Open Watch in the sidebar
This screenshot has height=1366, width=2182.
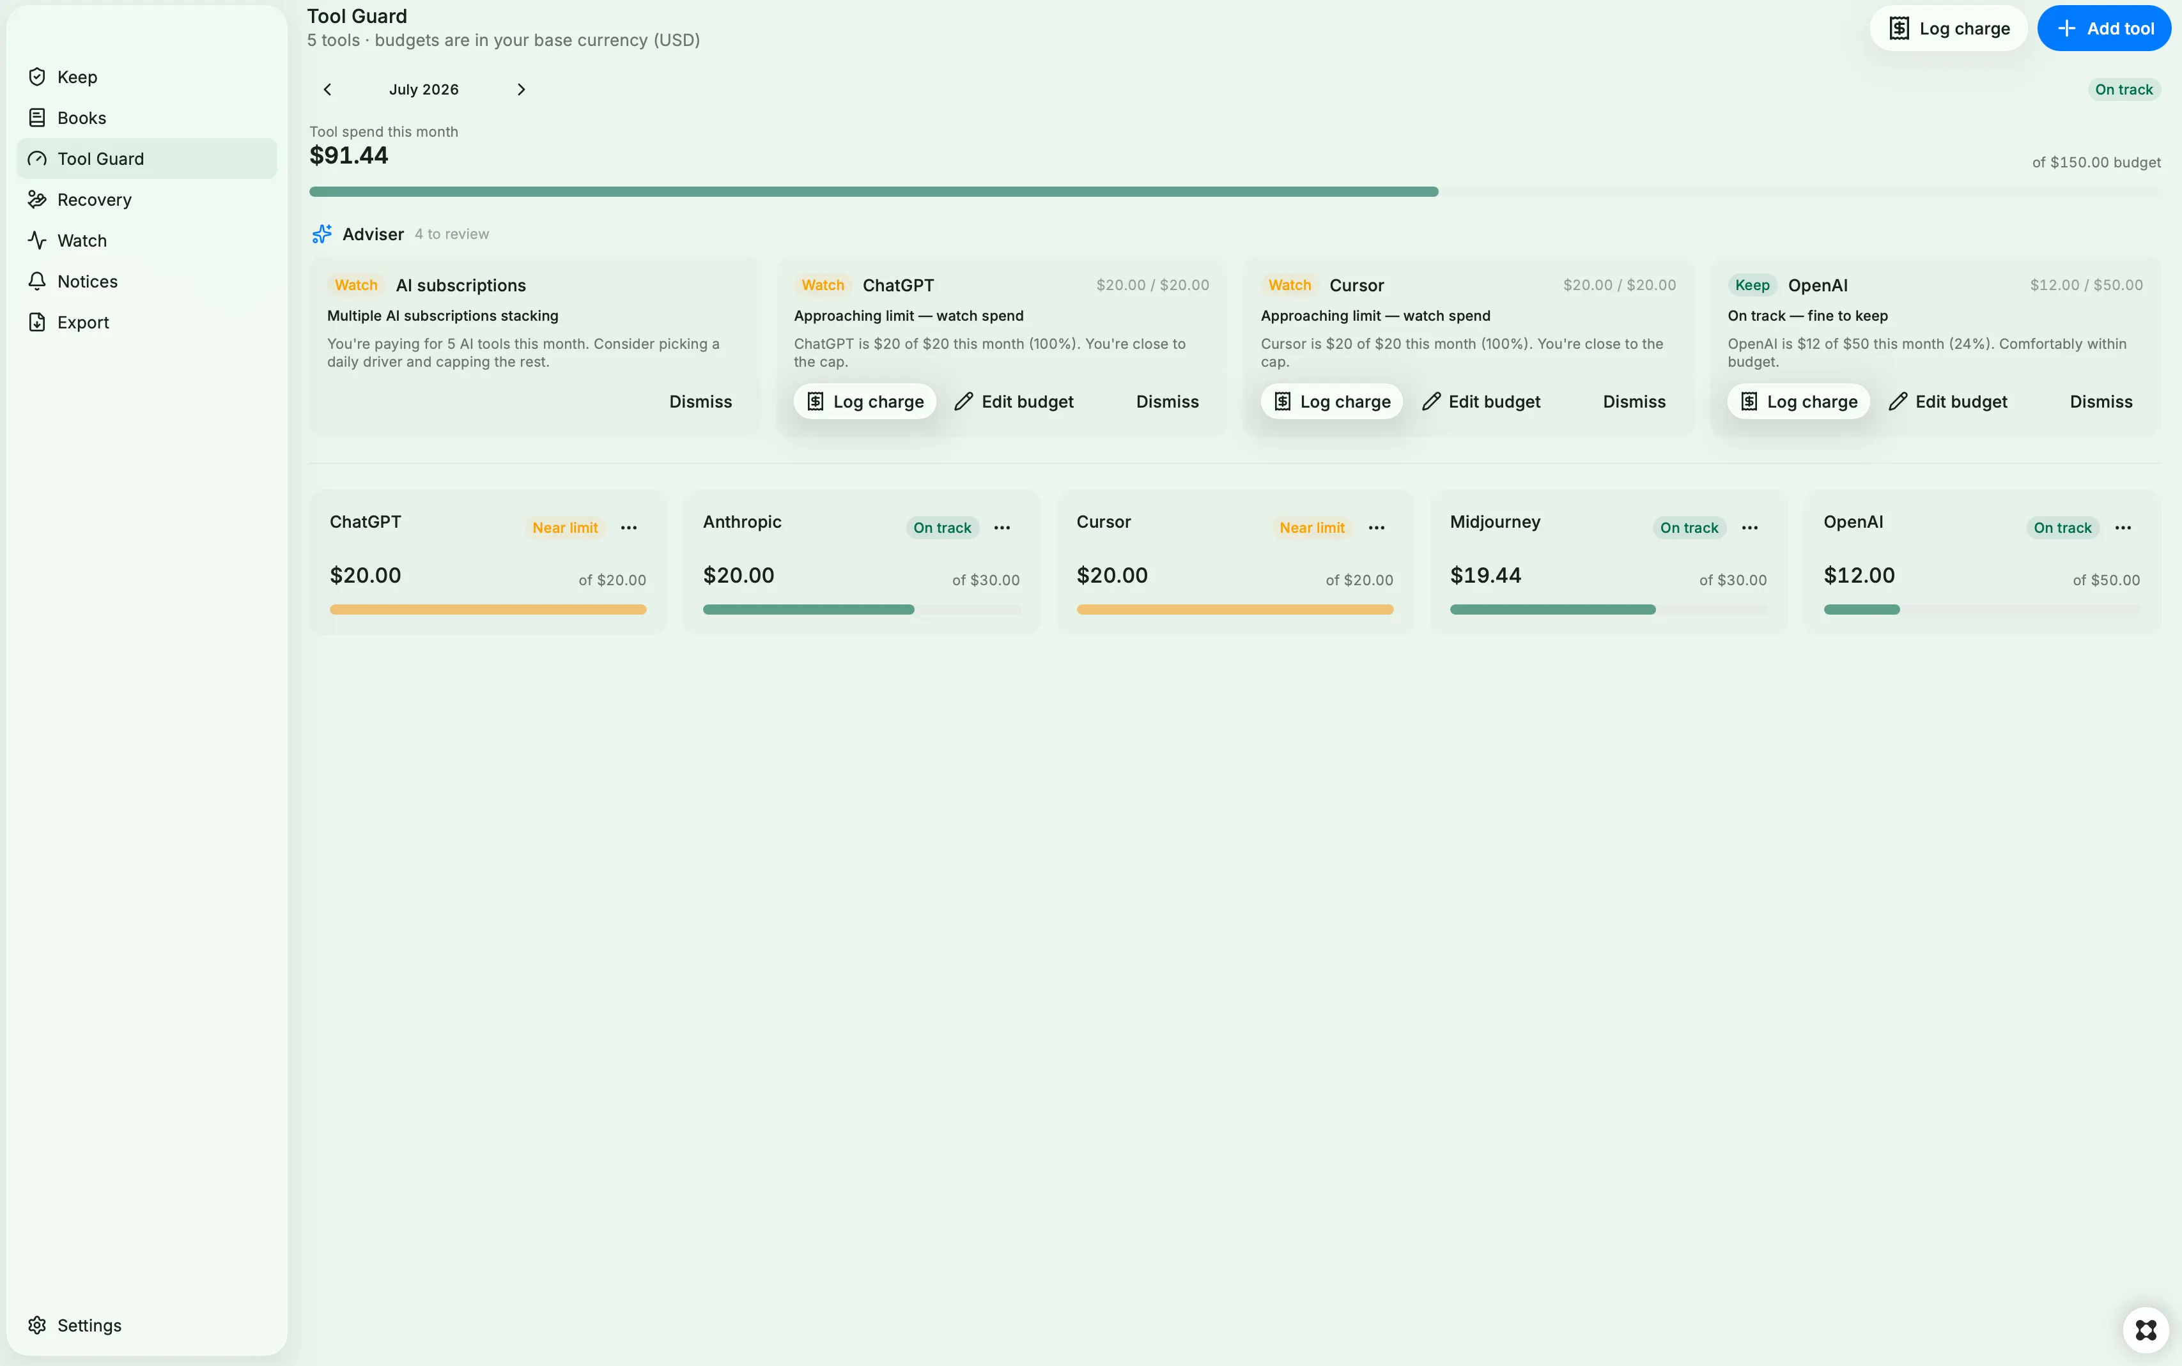147,240
